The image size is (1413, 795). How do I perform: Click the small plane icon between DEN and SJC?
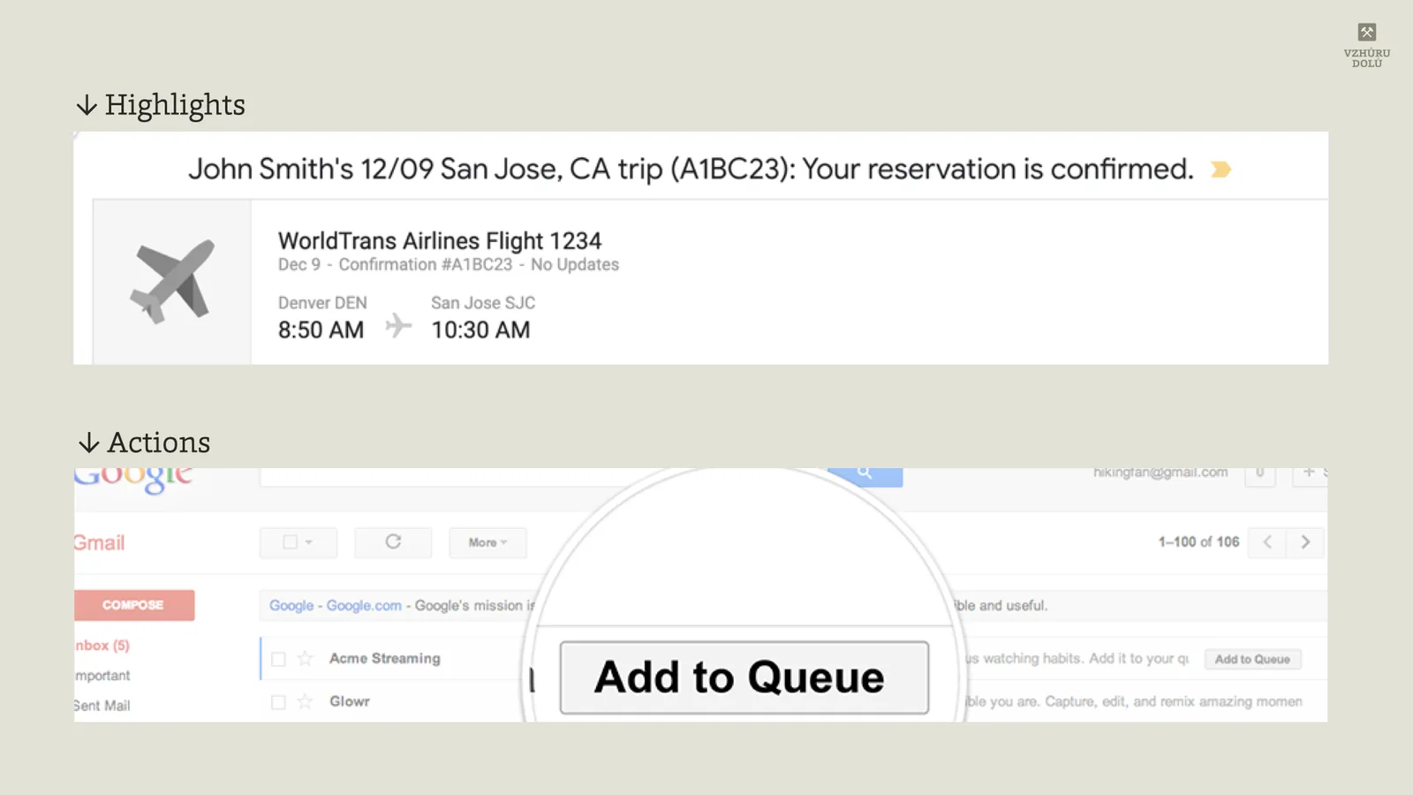pyautogui.click(x=398, y=325)
